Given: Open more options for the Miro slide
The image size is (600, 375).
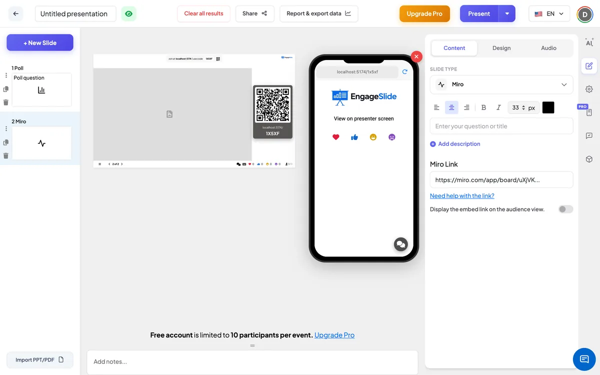Looking at the screenshot, I should click(6, 129).
